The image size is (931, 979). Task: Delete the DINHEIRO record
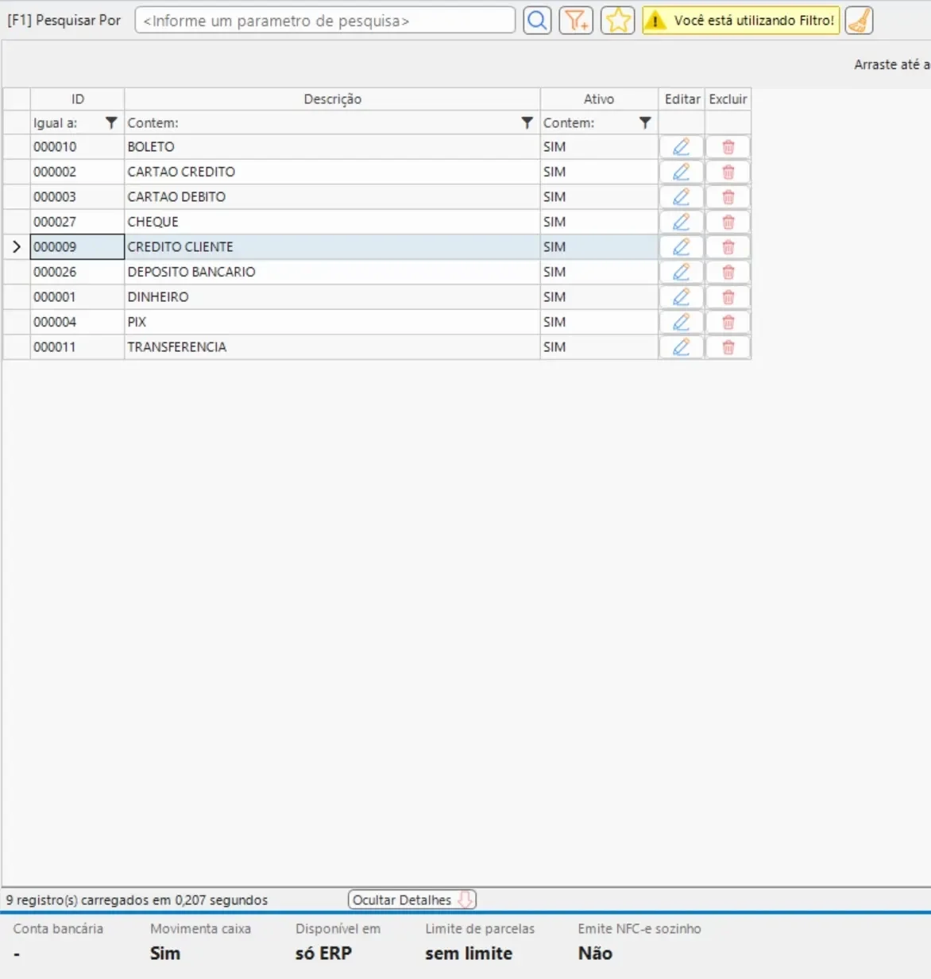728,297
